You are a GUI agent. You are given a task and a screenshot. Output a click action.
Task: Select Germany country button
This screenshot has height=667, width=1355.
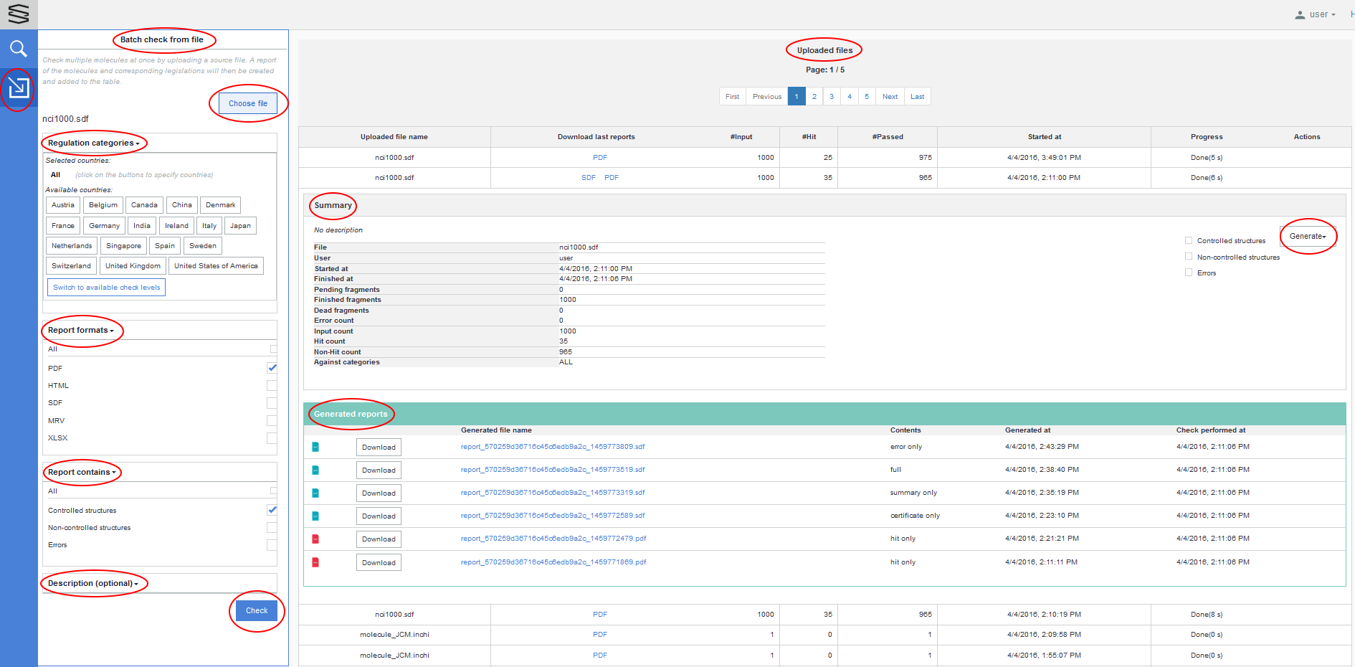(x=105, y=226)
